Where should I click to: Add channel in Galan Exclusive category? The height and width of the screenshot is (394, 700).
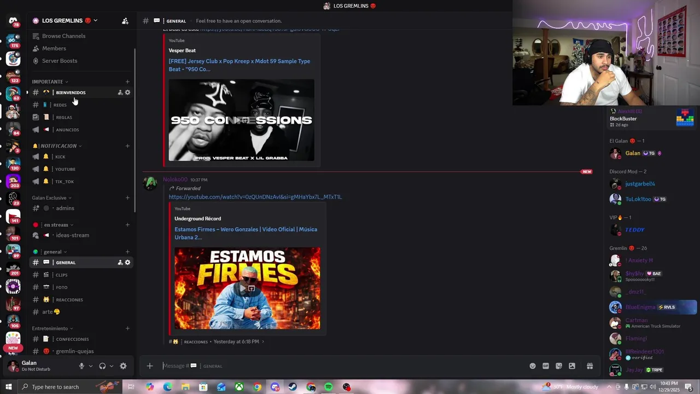[x=127, y=198]
